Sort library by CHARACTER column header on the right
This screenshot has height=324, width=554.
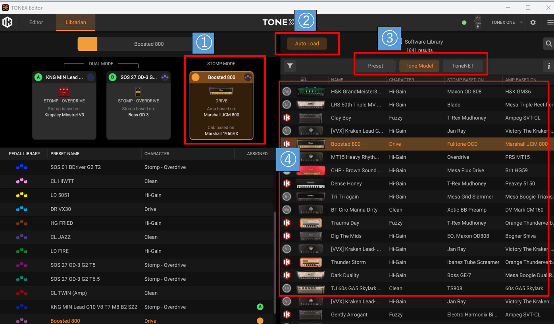(402, 80)
